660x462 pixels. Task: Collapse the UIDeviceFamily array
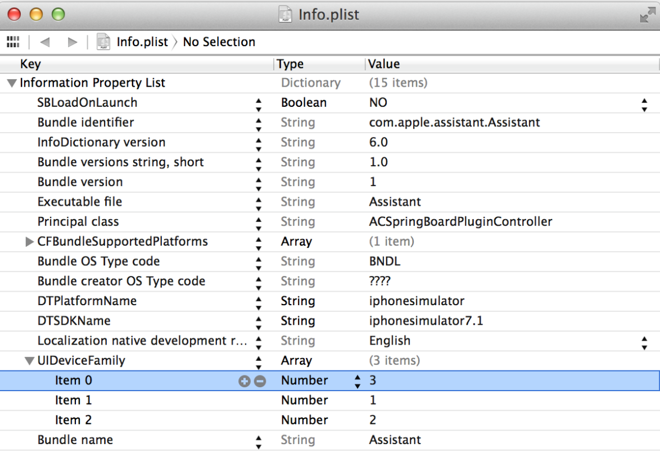[30, 361]
